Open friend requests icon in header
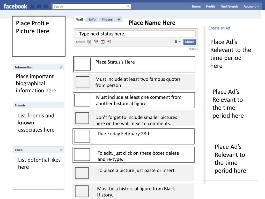265x199 pixels. point(32,6)
